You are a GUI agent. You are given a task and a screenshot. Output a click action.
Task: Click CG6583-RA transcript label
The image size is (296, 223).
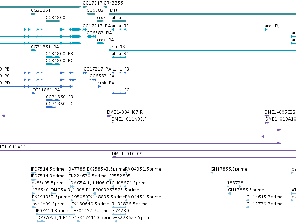(99, 33)
